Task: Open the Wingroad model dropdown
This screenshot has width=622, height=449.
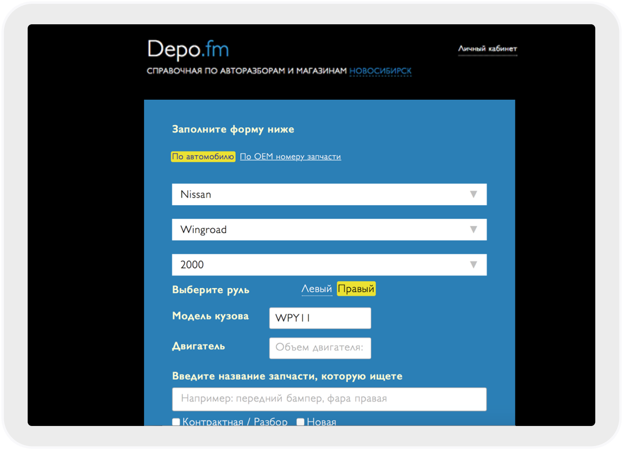Action: [x=329, y=230]
